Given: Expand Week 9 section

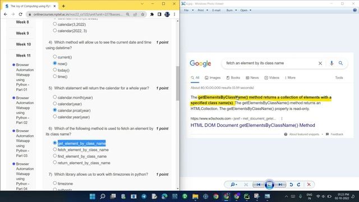Looking at the screenshot, I should click(22, 34).
